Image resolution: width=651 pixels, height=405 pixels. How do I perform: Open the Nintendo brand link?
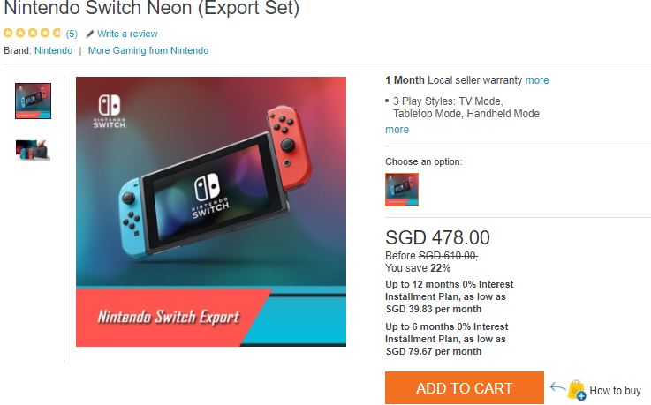[54, 50]
